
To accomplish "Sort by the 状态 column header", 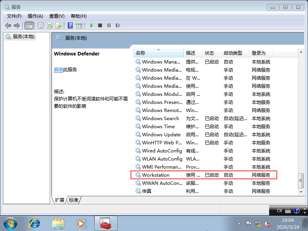I will 212,53.
